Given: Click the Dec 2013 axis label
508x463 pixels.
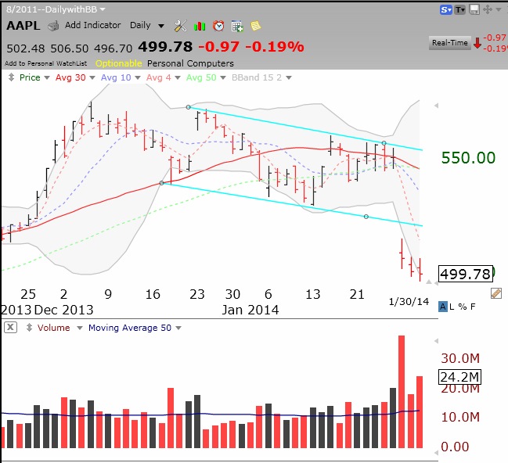Looking at the screenshot, I should coord(63,310).
